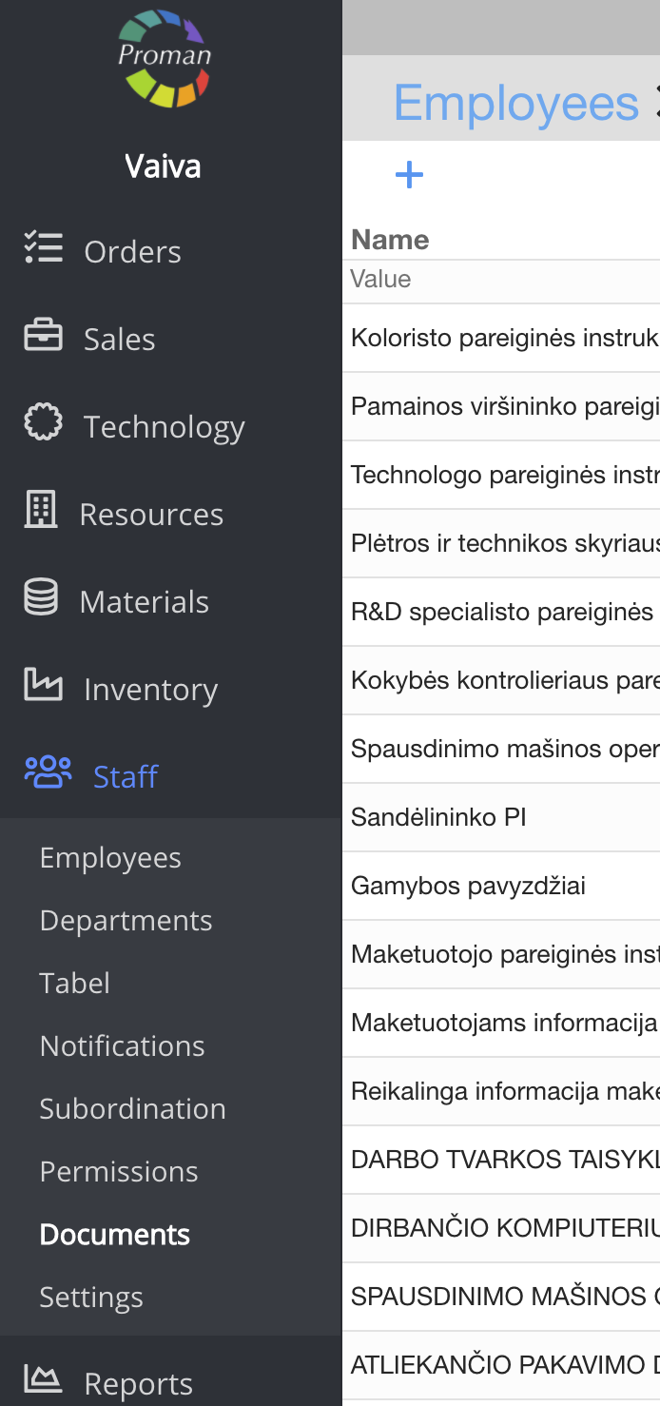Viewport: 660px width, 1406px height.
Task: Click the Sales briefcase icon
Action: [43, 337]
